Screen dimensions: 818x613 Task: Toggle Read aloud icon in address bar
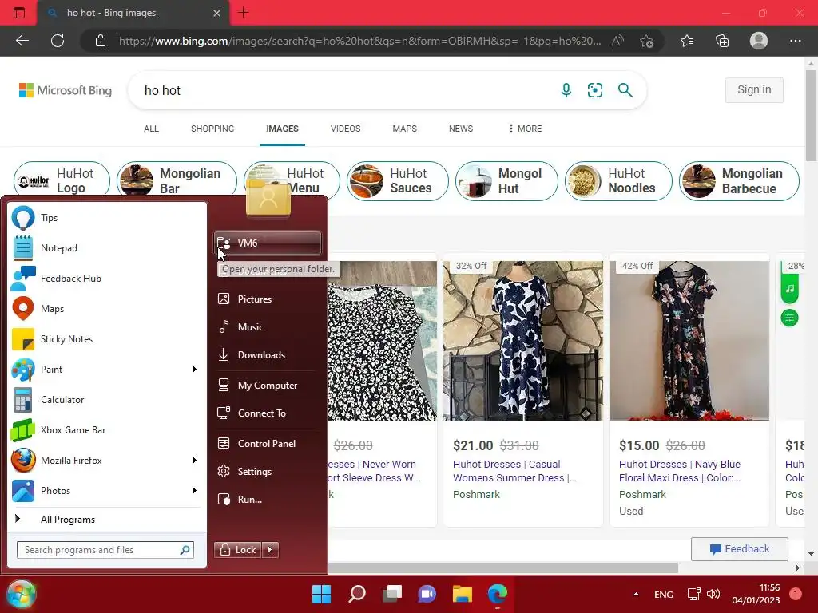[617, 41]
